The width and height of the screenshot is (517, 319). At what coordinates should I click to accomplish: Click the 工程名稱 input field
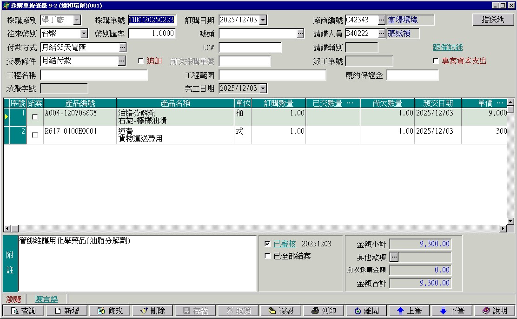coord(94,75)
